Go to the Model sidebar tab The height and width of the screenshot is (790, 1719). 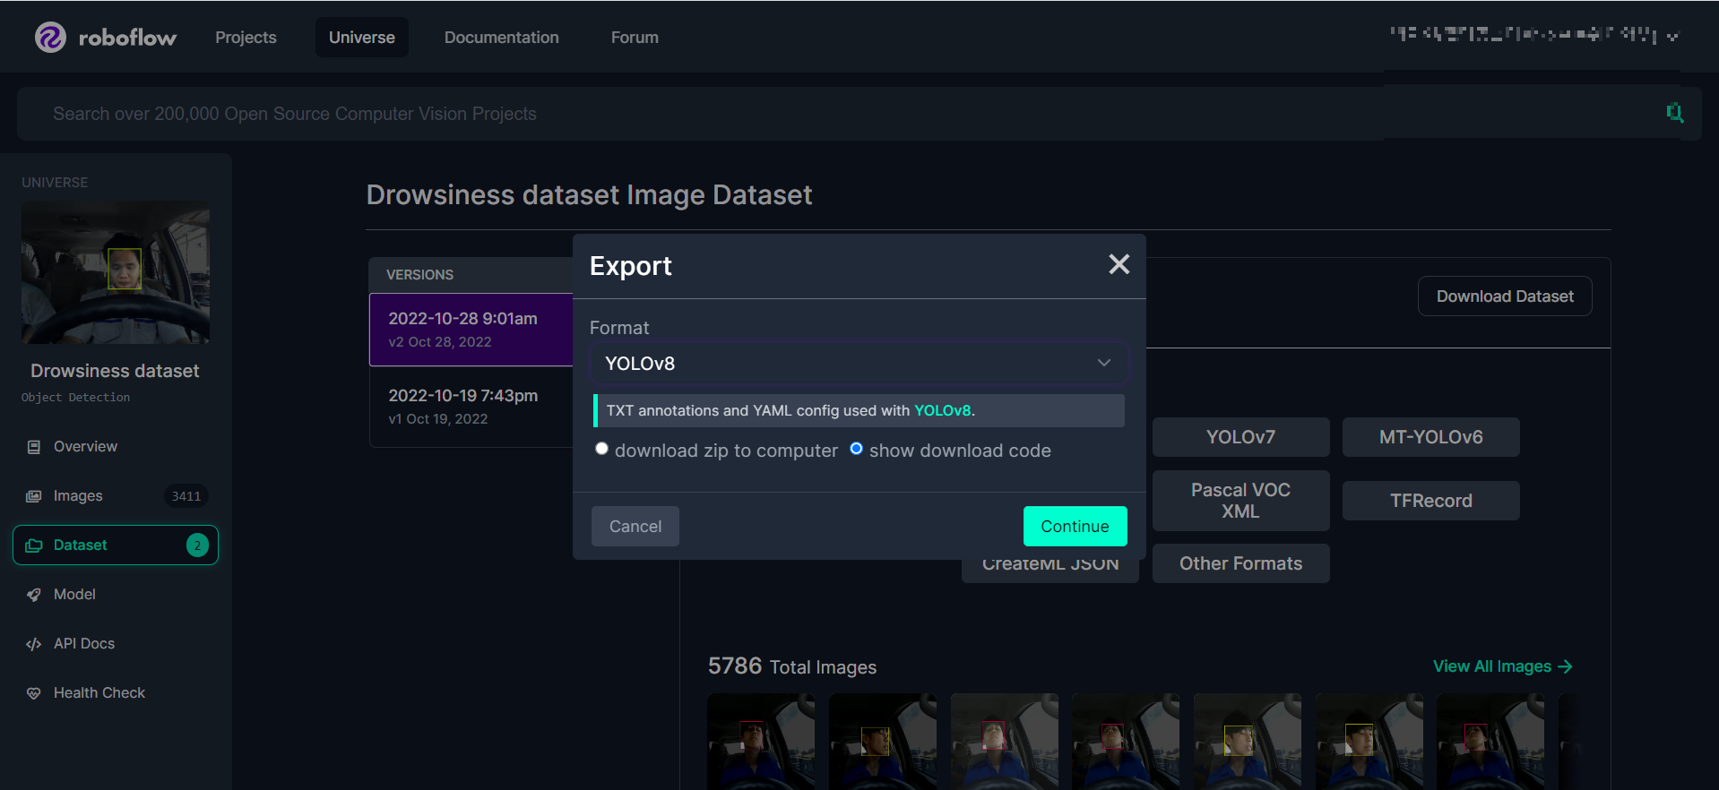(x=116, y=595)
